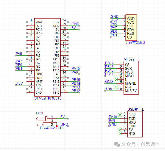
Task: Click the PA0 pin name
Action: [38, 37]
